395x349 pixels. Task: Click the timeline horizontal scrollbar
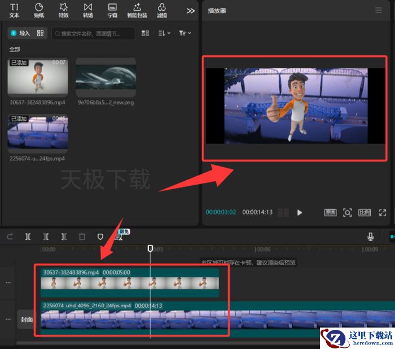tap(168, 343)
